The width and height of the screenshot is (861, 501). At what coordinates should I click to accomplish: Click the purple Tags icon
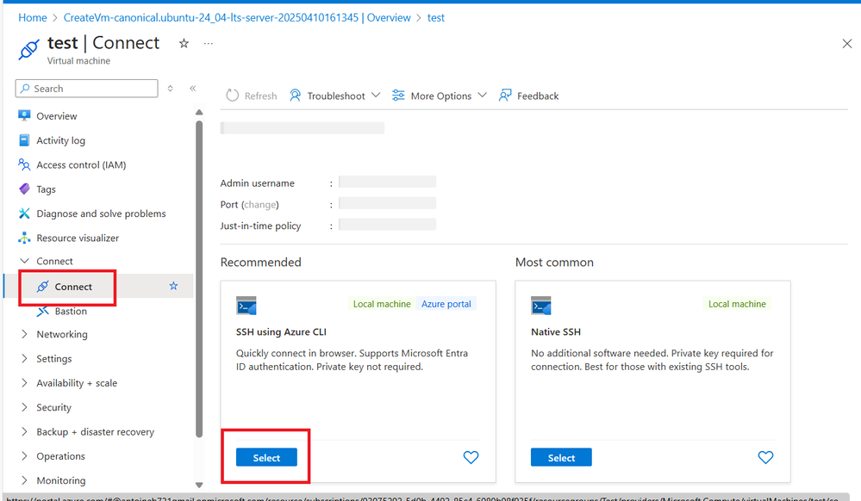click(24, 189)
